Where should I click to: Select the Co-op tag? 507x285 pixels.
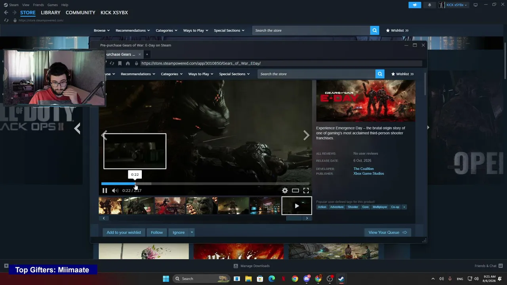click(395, 207)
